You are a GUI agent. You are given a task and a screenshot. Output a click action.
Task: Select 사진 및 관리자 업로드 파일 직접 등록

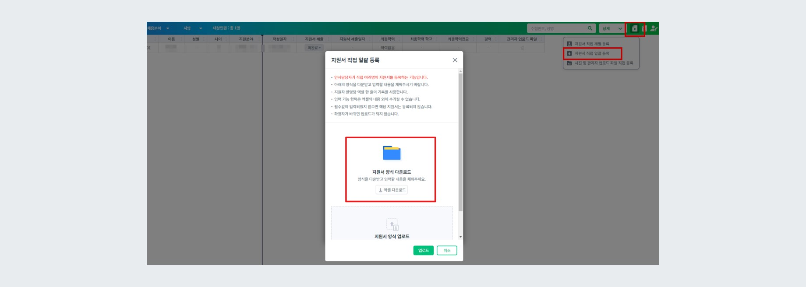(x=601, y=63)
